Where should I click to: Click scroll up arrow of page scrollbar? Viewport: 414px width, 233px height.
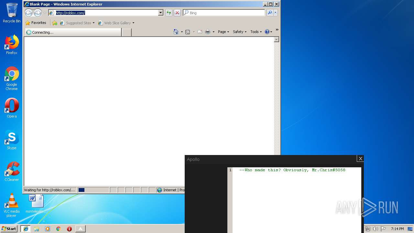click(277, 39)
